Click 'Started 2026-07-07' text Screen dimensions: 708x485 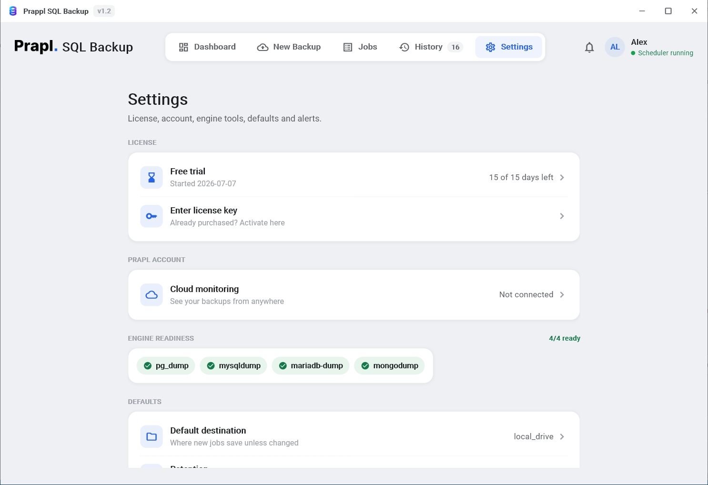(203, 184)
